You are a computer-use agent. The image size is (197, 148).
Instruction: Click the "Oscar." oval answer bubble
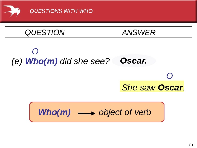pyautogui.click(x=134, y=61)
